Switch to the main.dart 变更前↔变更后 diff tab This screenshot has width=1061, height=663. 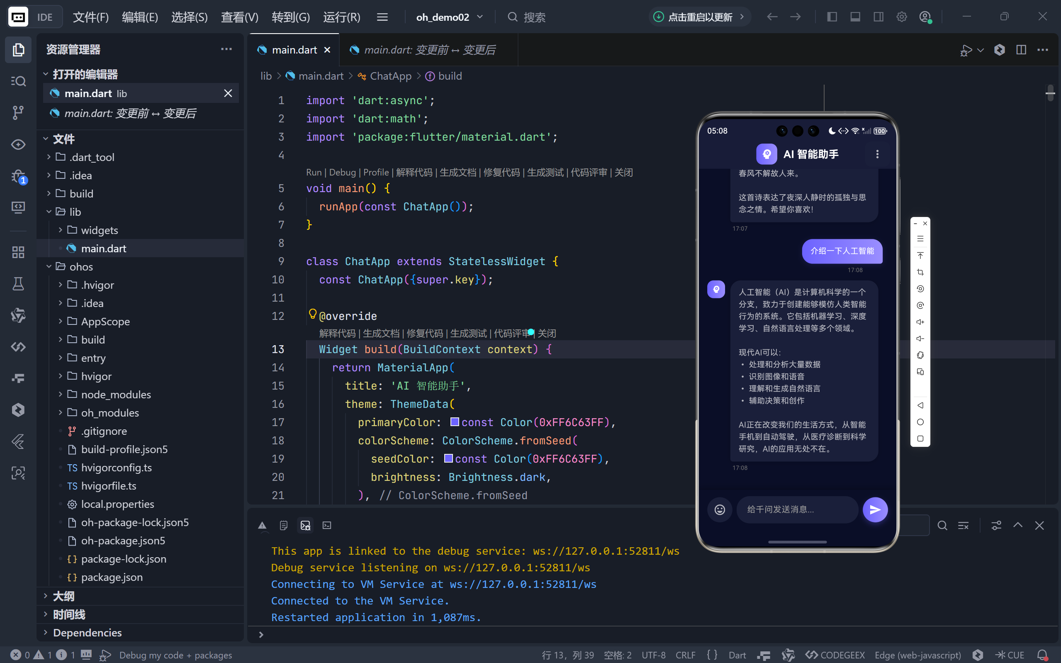click(x=429, y=50)
